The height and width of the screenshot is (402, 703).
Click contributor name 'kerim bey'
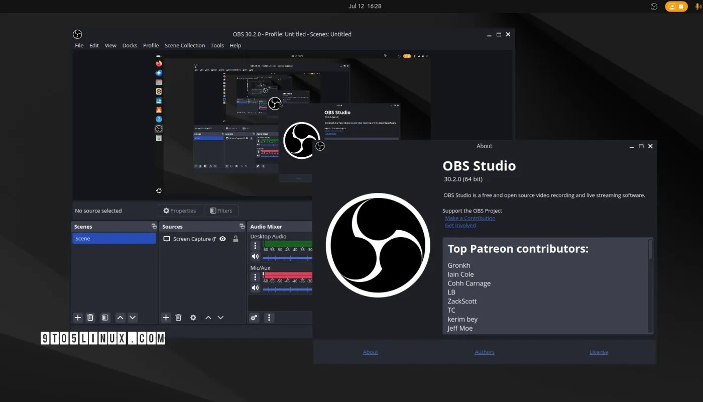(462, 319)
